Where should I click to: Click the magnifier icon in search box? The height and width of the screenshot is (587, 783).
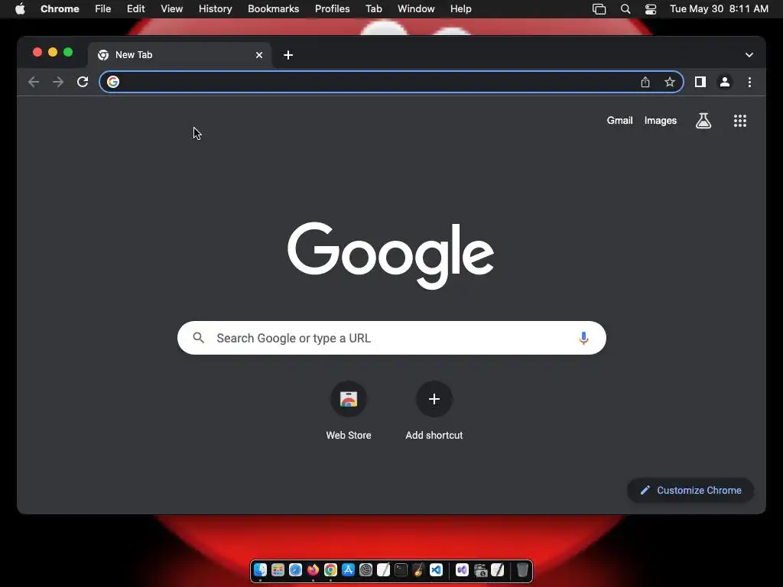tap(198, 338)
